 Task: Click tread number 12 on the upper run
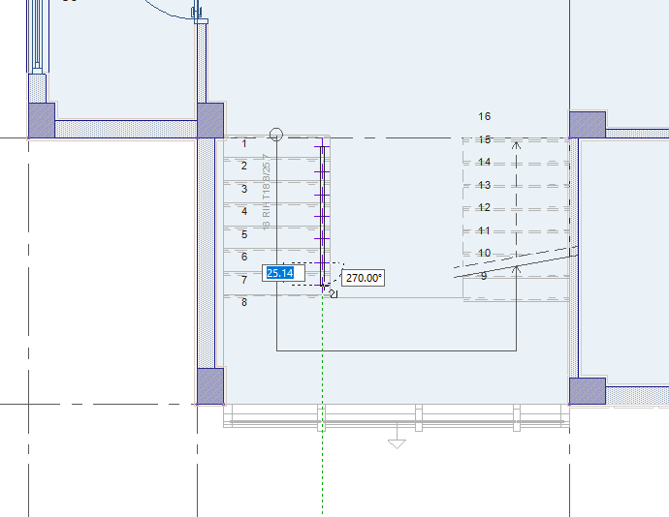[484, 207]
